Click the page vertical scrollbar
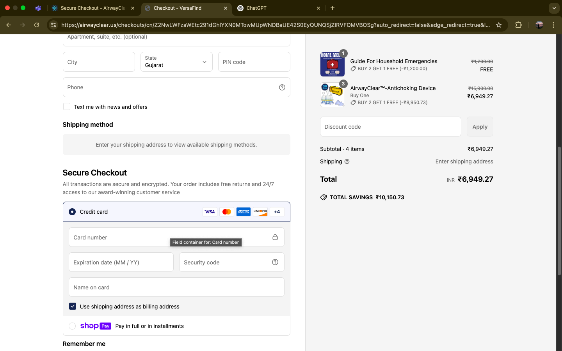 click(559, 211)
